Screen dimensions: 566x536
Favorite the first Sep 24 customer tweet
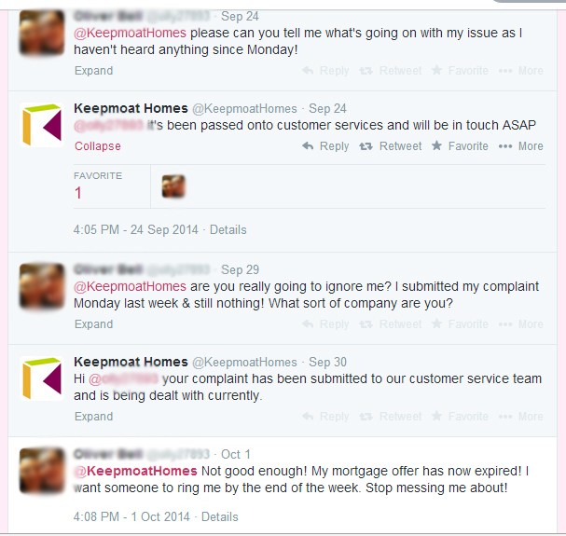point(460,71)
